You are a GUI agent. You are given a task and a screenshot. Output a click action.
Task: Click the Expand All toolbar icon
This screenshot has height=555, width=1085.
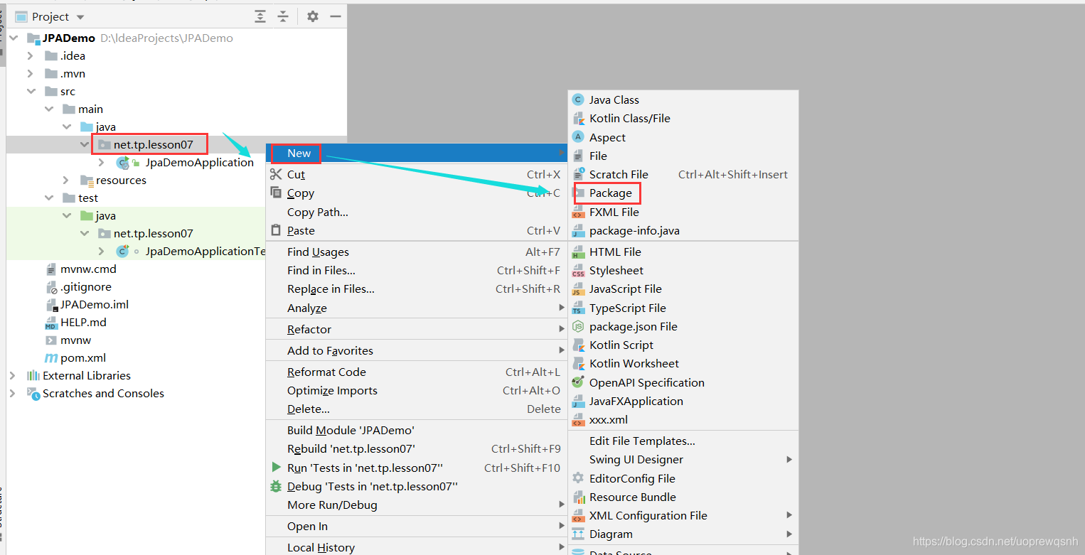coord(261,16)
